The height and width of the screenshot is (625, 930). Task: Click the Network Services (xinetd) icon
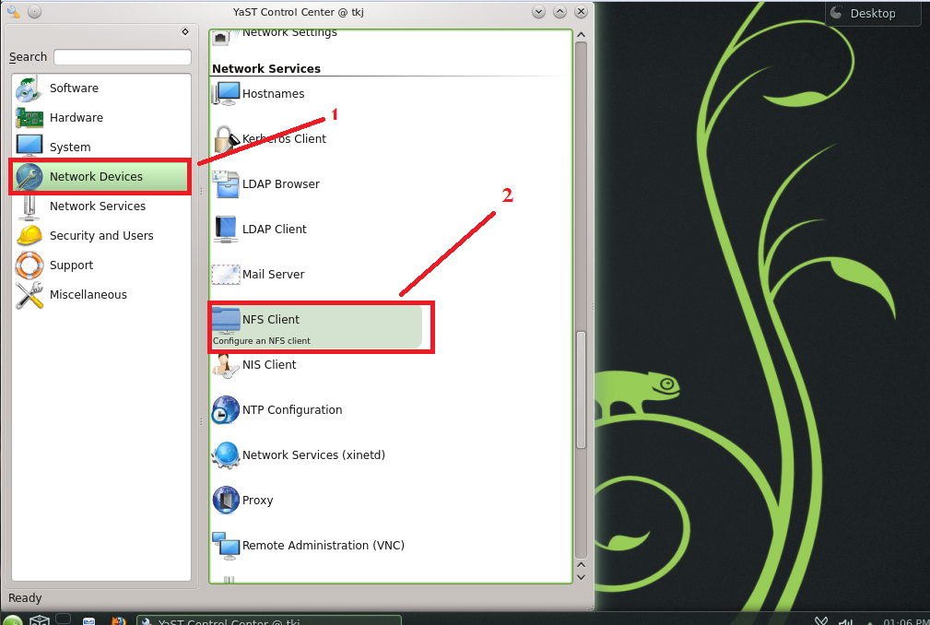tap(225, 454)
